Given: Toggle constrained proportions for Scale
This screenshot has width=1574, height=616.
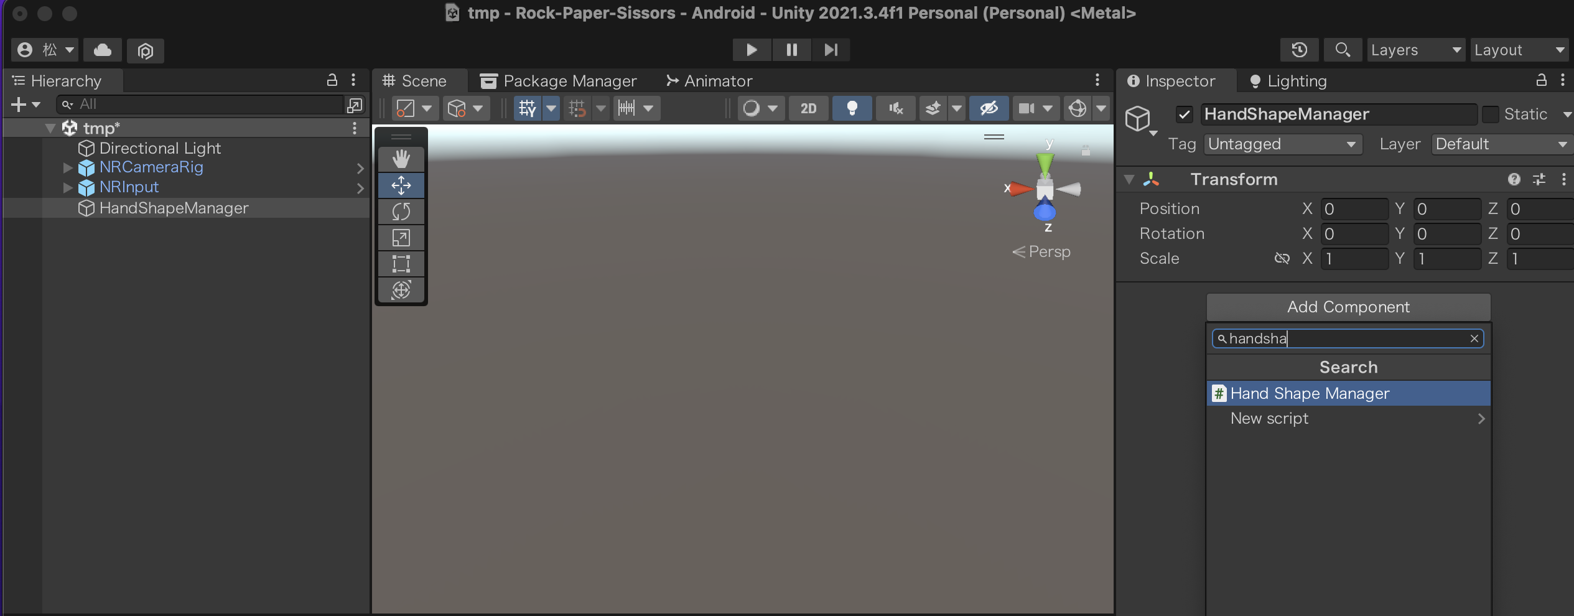Looking at the screenshot, I should pyautogui.click(x=1282, y=258).
